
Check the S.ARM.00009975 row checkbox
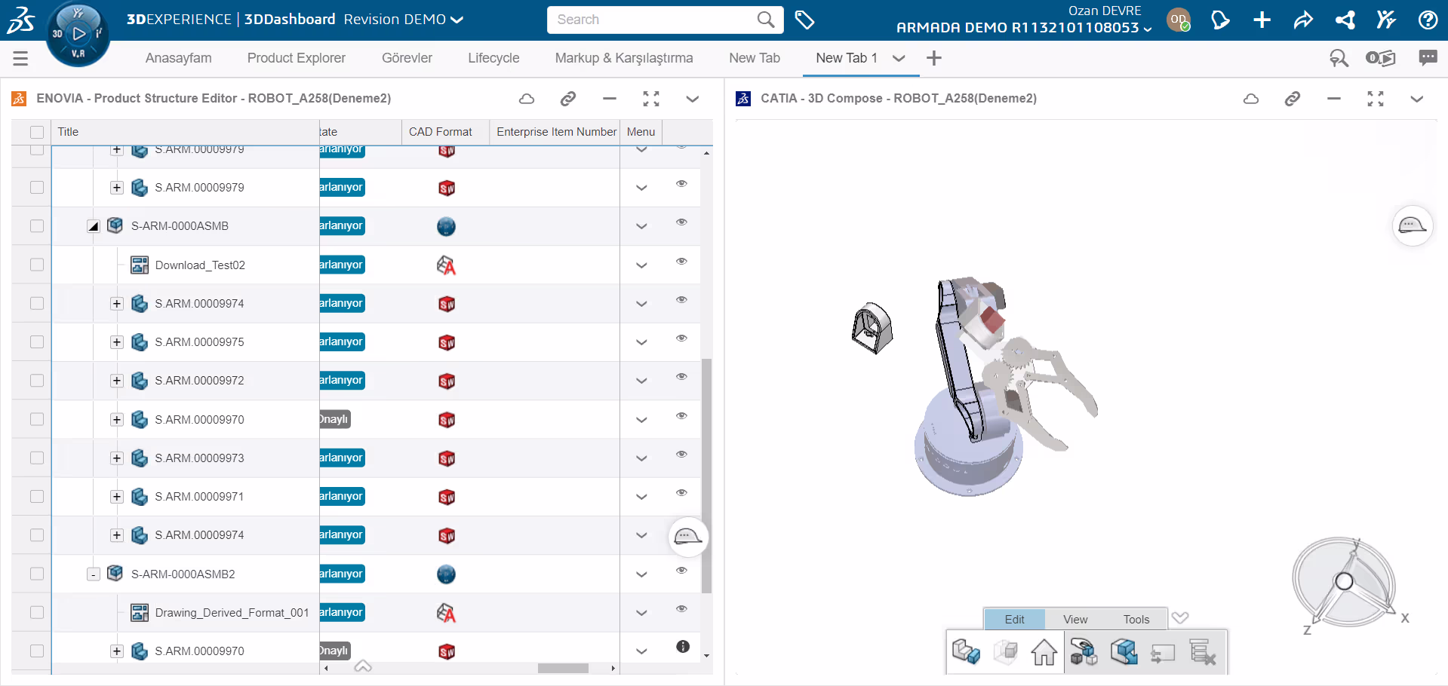(37, 342)
